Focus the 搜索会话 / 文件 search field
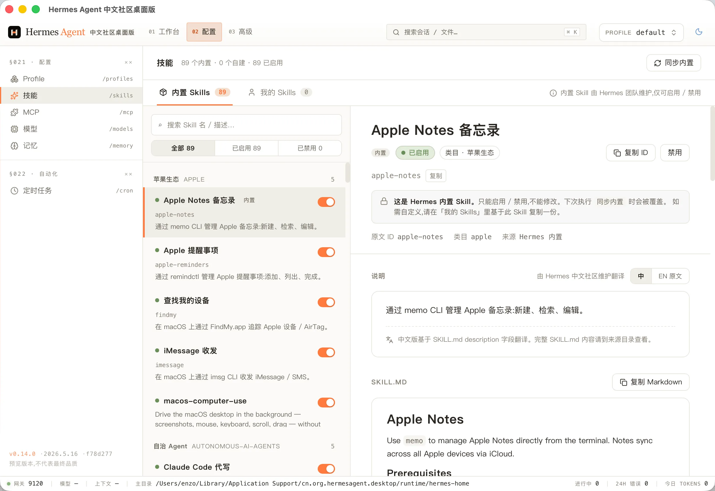The width and height of the screenshot is (715, 491). 486,32
